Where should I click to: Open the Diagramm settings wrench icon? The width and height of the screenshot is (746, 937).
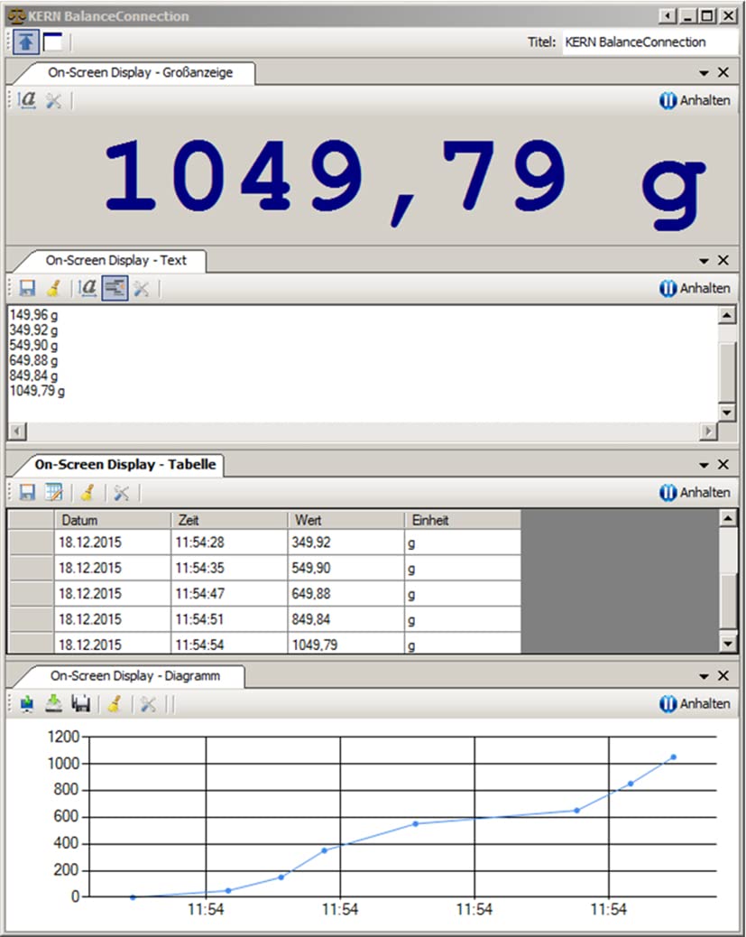tap(147, 705)
